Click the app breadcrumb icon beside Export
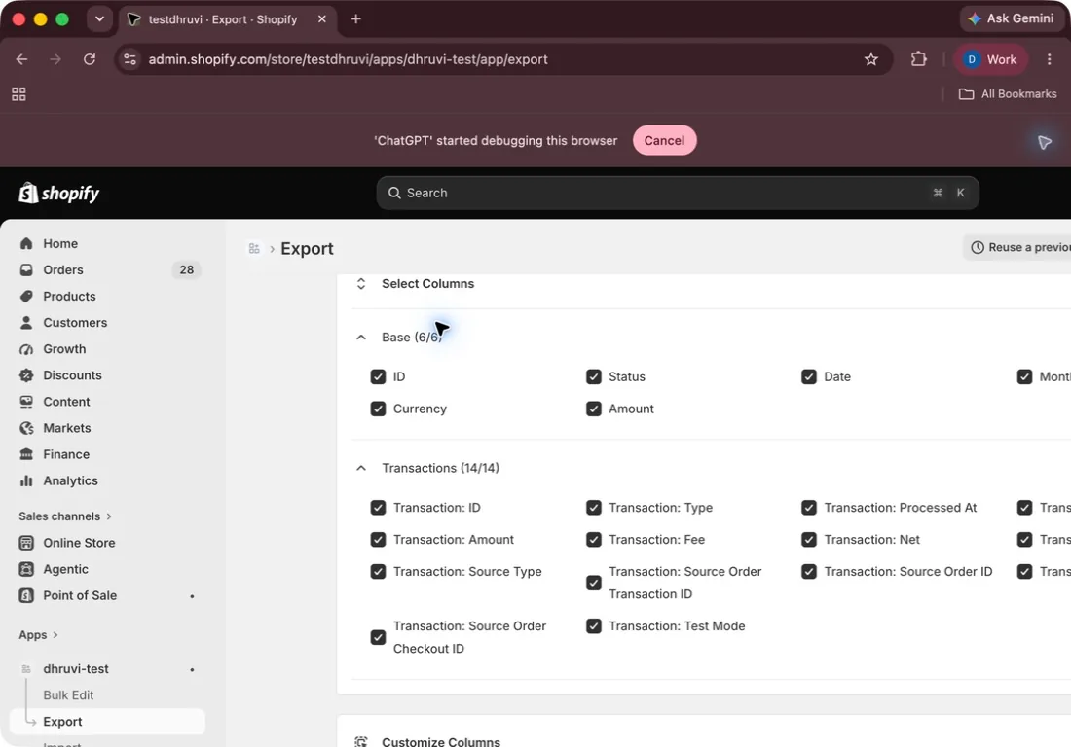 tap(254, 248)
